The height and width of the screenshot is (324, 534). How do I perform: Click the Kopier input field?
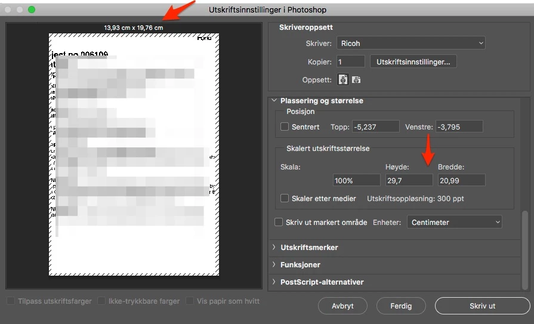pos(351,61)
